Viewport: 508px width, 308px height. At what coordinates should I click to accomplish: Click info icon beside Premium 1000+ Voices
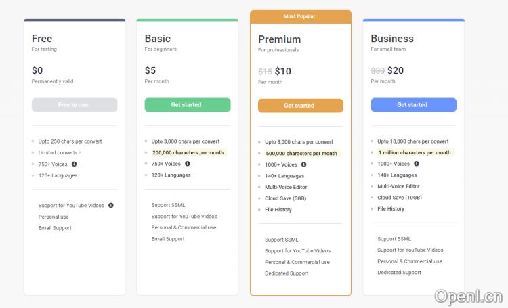coord(303,164)
